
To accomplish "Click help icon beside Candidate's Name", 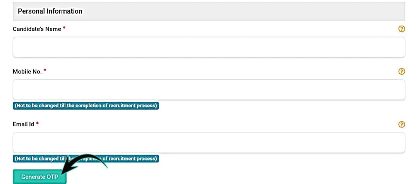I will tap(402, 29).
